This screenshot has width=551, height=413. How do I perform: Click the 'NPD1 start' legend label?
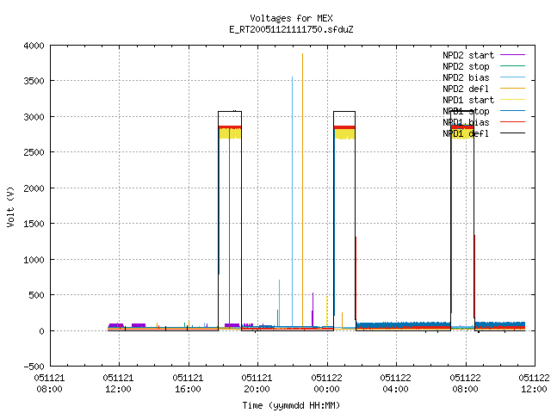click(468, 100)
